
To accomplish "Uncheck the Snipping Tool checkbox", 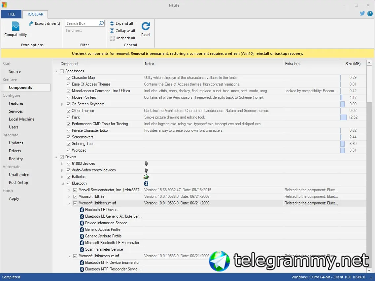I will (68, 144).
